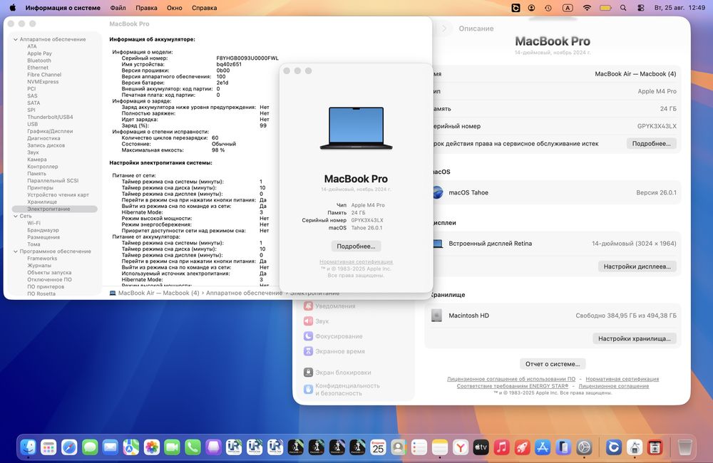Click Подробнее next to service coverage
Image resolution: width=713 pixels, height=463 pixels.
(651, 144)
